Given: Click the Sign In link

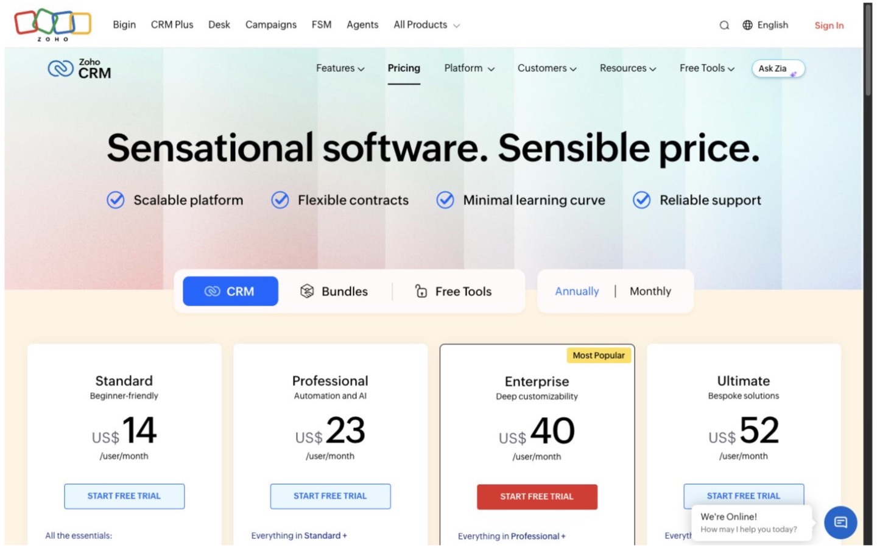Looking at the screenshot, I should click(x=829, y=26).
